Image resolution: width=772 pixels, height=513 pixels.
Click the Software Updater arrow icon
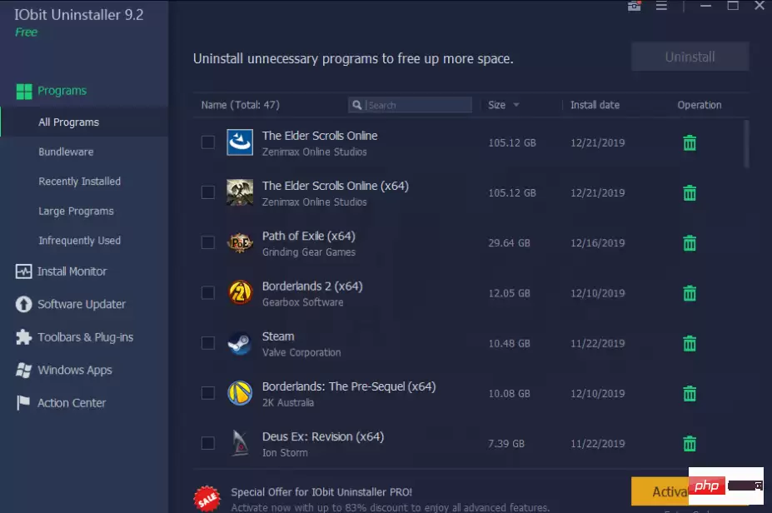(23, 304)
